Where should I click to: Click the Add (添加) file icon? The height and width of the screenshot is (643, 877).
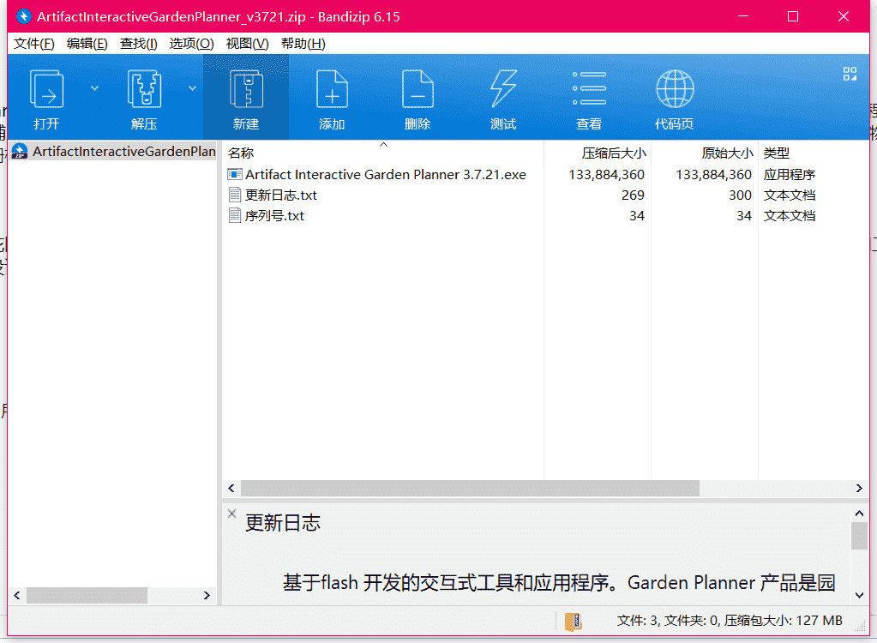pyautogui.click(x=333, y=88)
